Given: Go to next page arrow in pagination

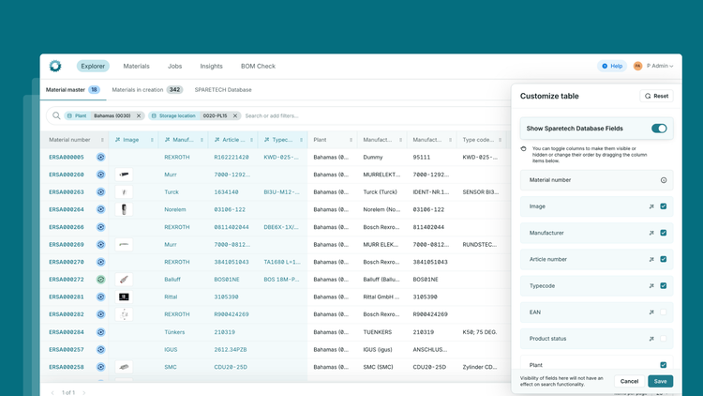Looking at the screenshot, I should click(x=83, y=392).
